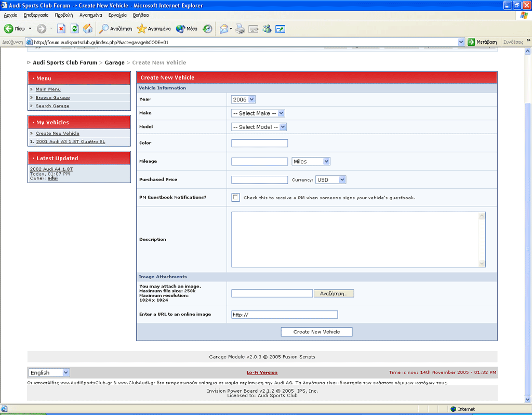Open the Προβολή menu in the menu bar
The image size is (532, 415).
pyautogui.click(x=63, y=15)
